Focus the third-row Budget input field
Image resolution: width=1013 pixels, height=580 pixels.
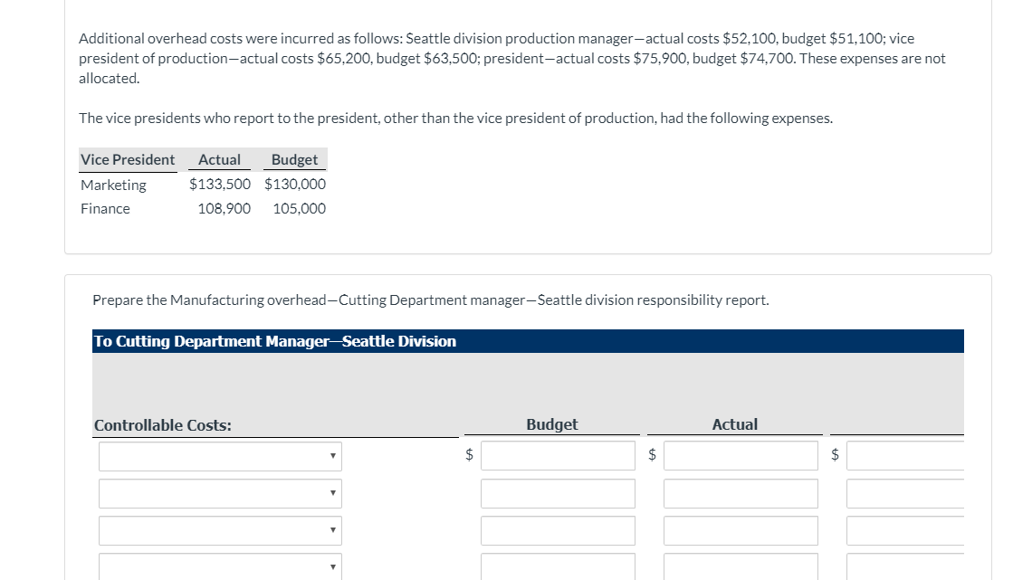coord(558,530)
